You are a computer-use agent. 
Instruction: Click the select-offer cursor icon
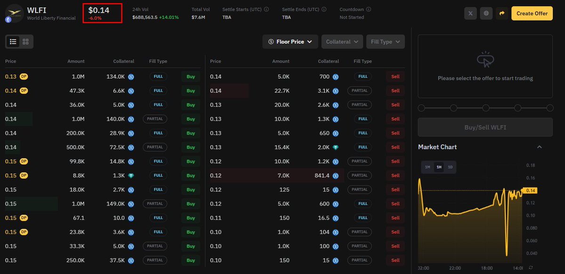point(485,60)
